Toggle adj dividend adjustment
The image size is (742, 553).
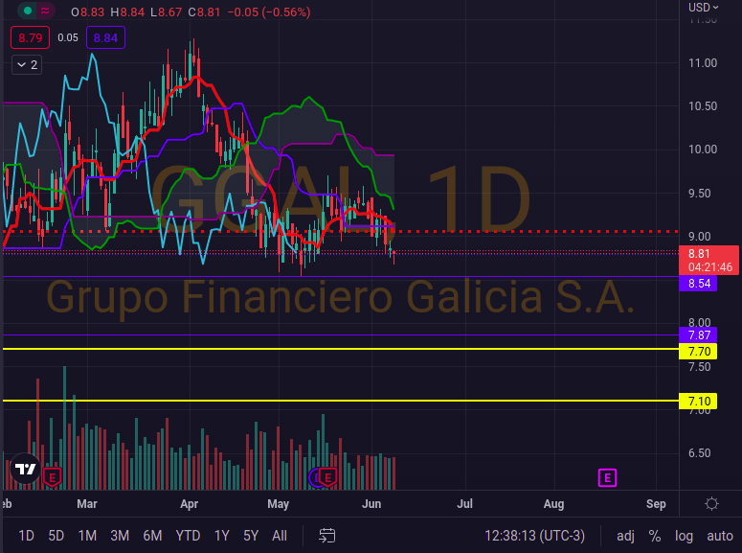coord(625,535)
